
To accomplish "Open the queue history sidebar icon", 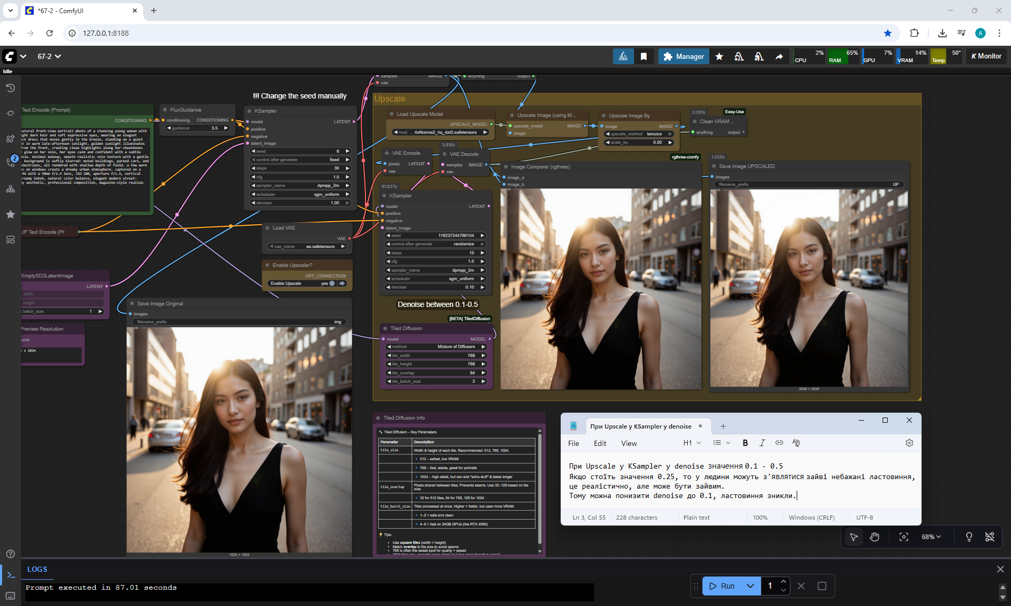I will point(10,88).
